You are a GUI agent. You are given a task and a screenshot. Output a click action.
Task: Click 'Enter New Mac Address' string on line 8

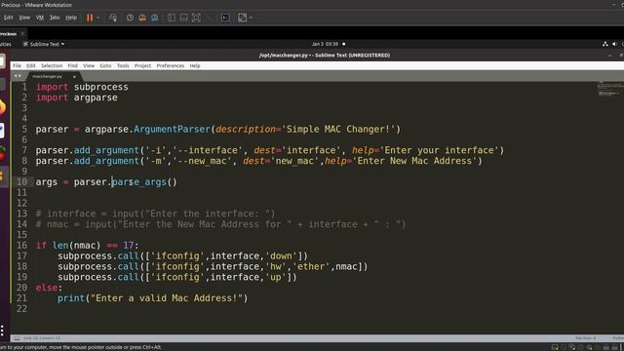click(x=415, y=161)
